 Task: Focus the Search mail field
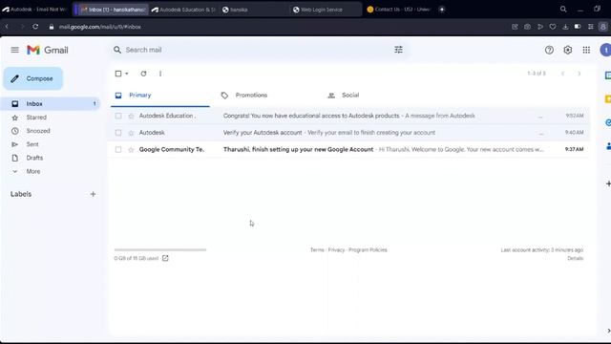click(257, 50)
